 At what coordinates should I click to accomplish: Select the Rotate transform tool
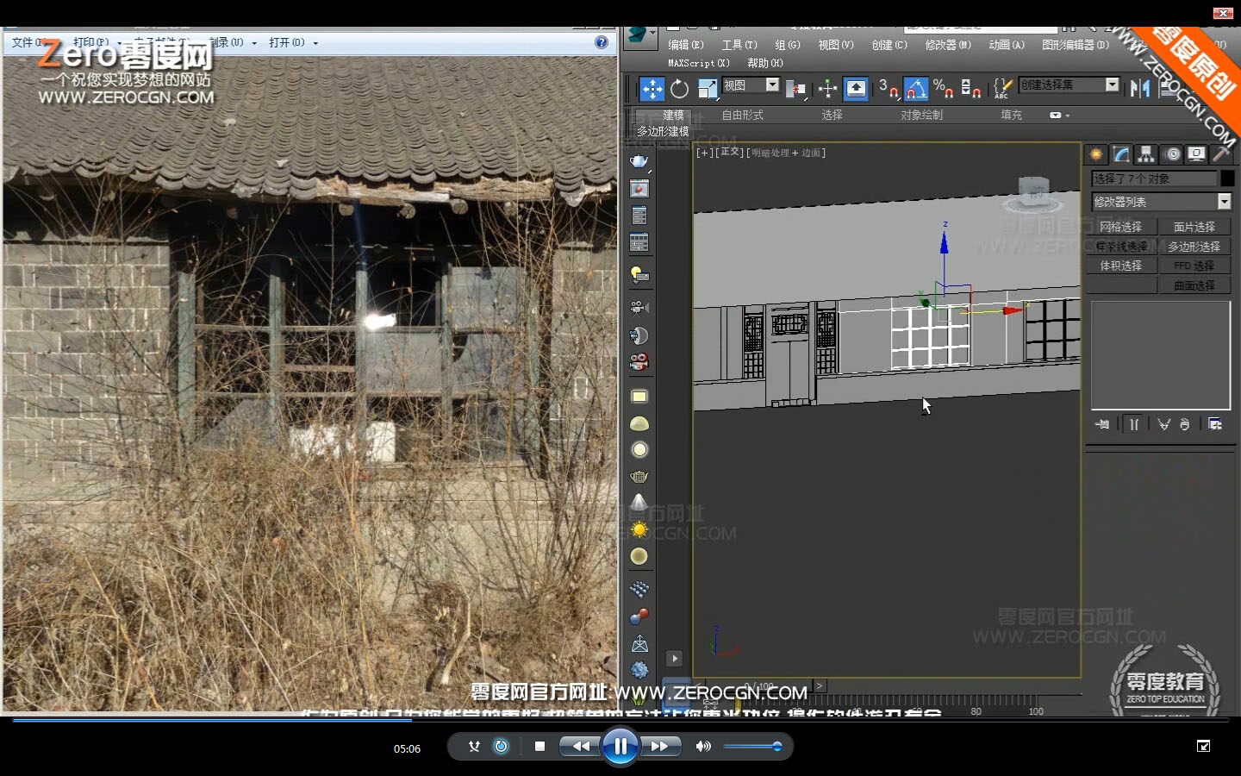pos(680,88)
